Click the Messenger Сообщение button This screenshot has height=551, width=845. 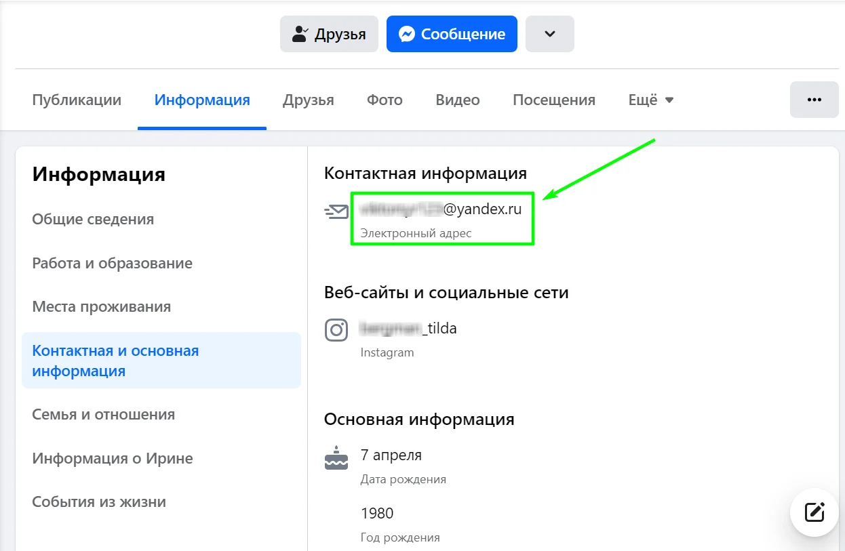452,34
